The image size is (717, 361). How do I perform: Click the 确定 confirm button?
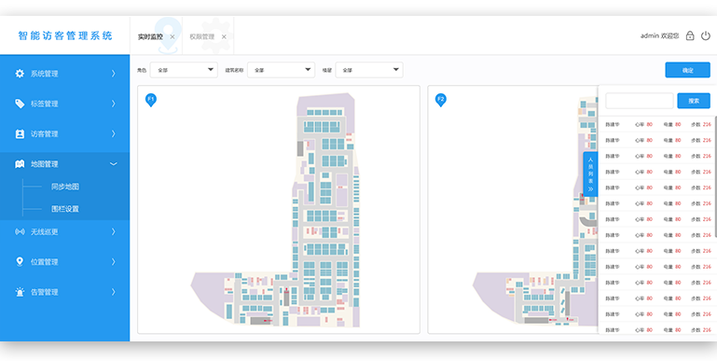point(688,70)
